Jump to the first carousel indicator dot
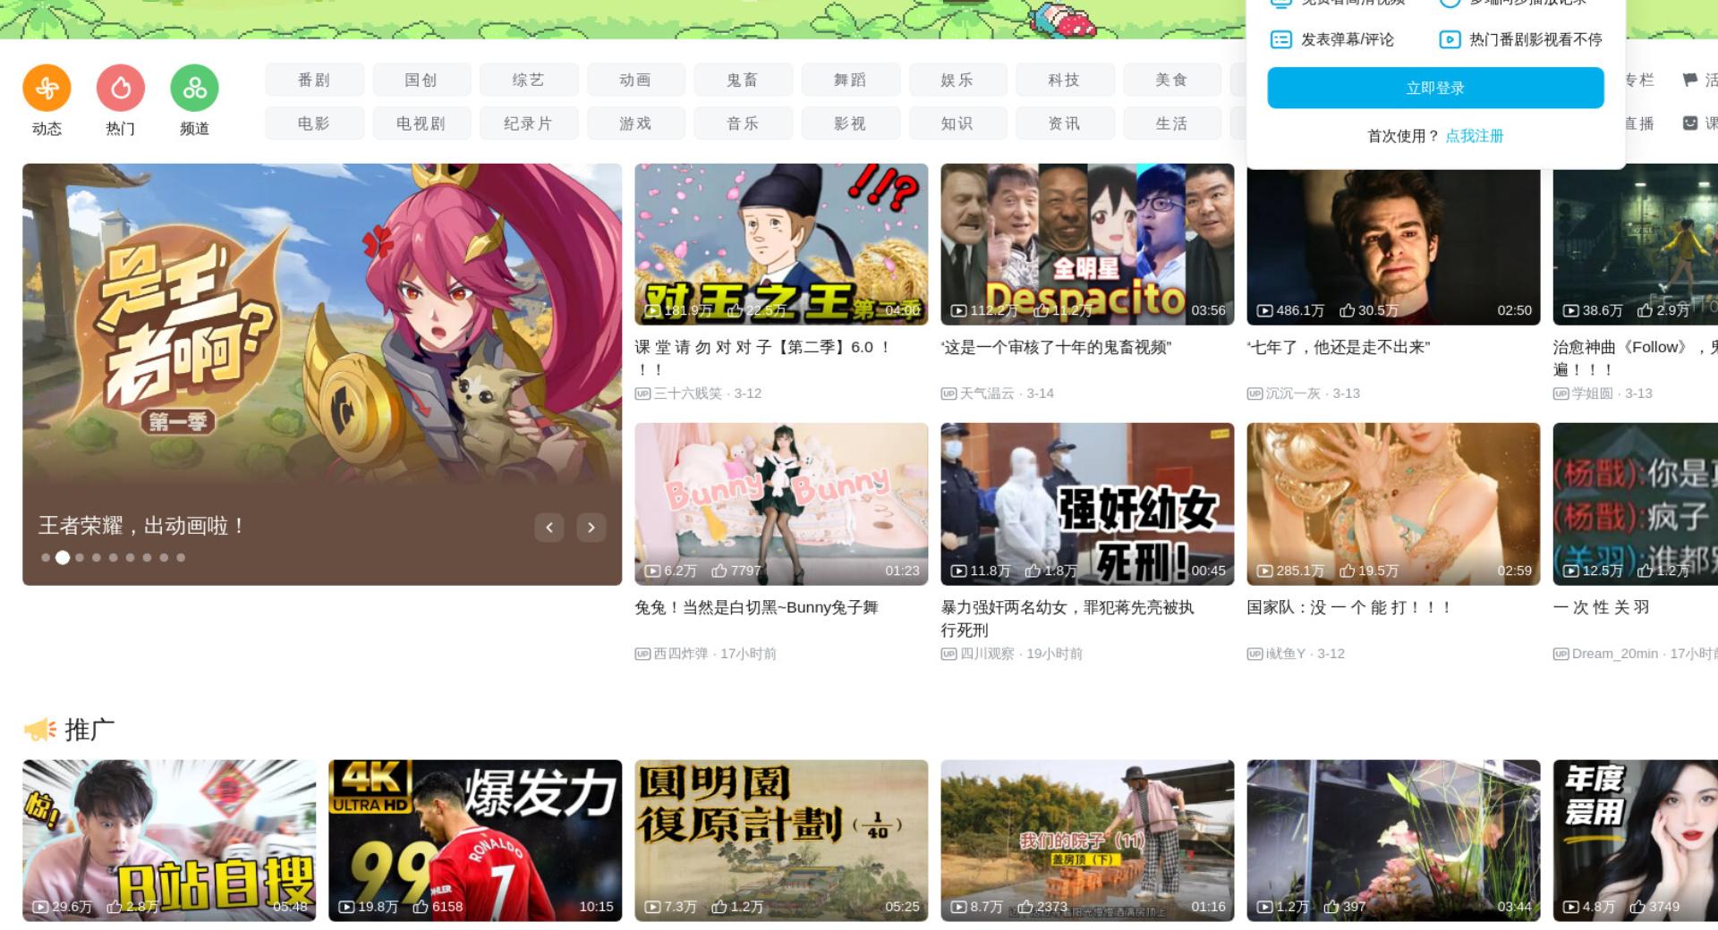The image size is (1718, 930). pos(46,557)
